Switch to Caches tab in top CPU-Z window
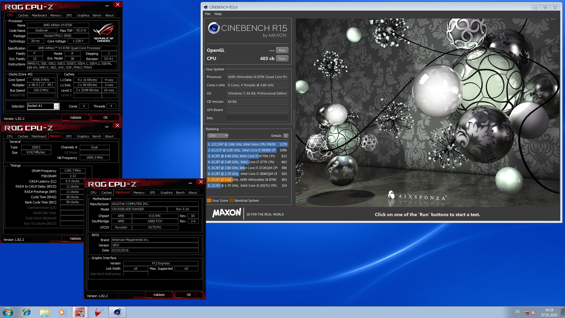The height and width of the screenshot is (318, 565). click(x=23, y=15)
